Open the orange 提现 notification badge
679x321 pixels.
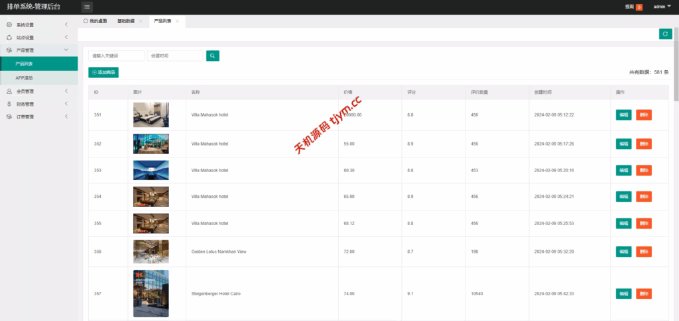pos(639,7)
